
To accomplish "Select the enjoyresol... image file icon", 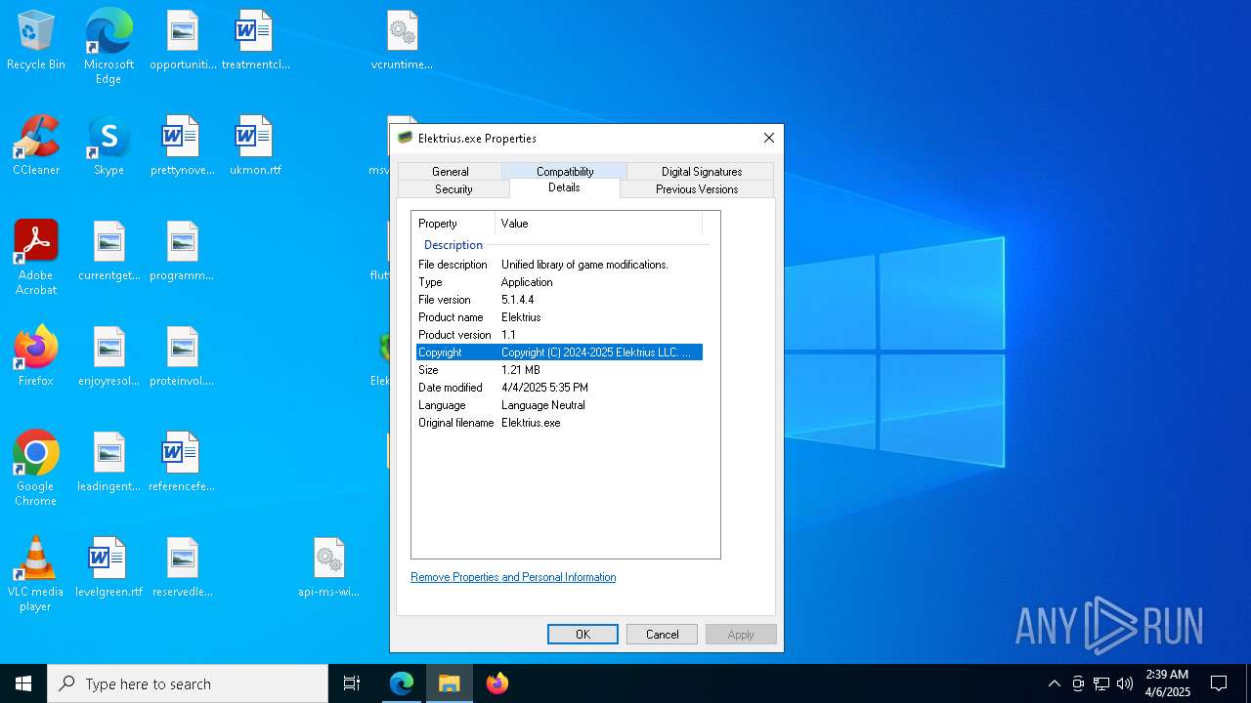I will coord(108,357).
